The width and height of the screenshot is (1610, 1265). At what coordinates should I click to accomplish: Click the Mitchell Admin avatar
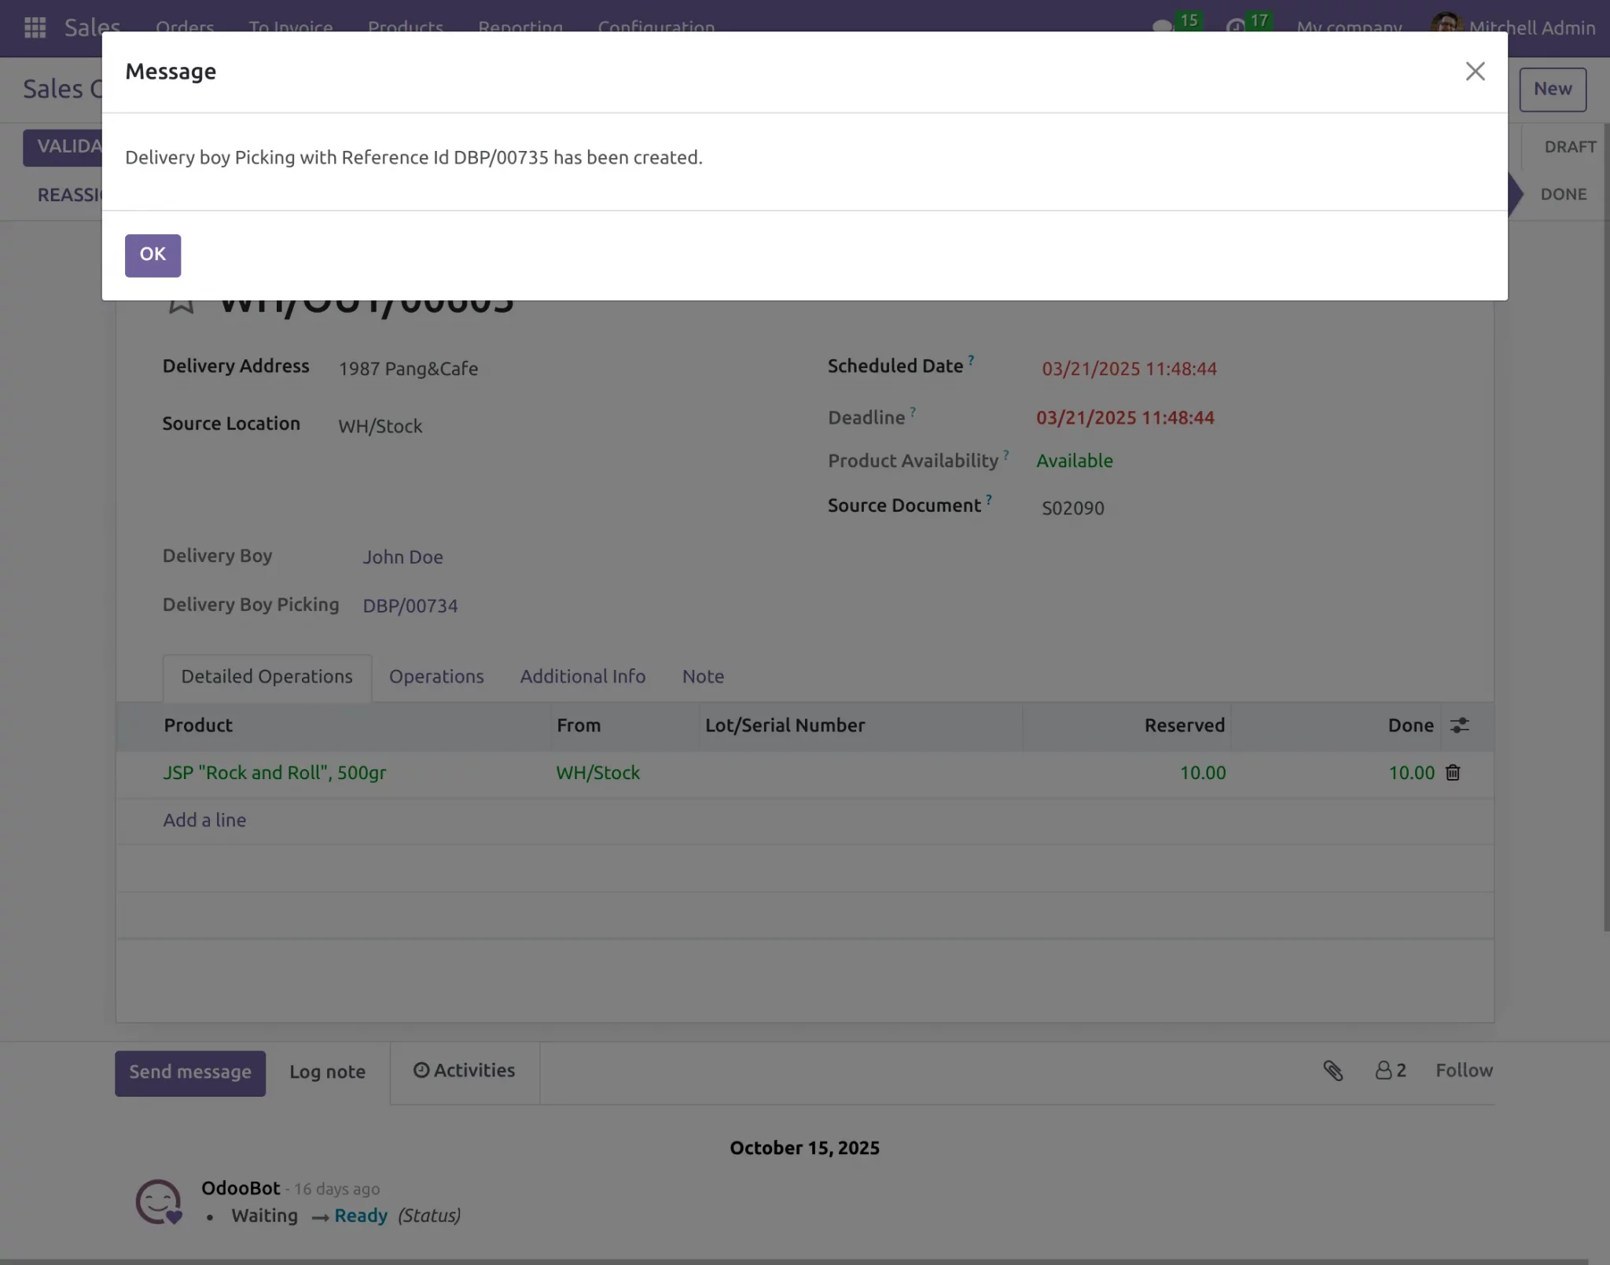(1446, 24)
